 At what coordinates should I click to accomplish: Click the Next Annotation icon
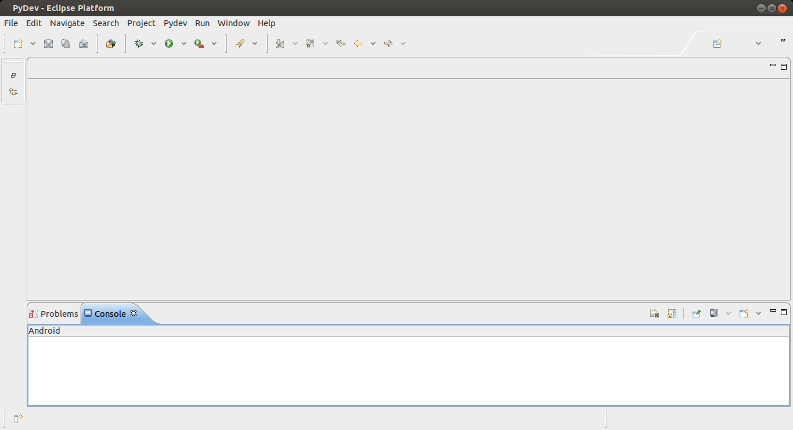pyautogui.click(x=280, y=44)
